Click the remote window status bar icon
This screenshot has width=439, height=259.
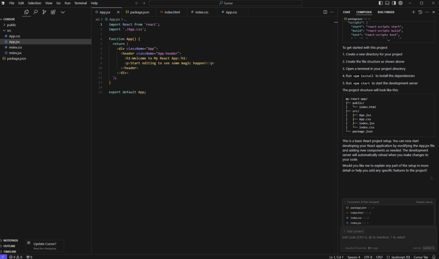[3, 257]
